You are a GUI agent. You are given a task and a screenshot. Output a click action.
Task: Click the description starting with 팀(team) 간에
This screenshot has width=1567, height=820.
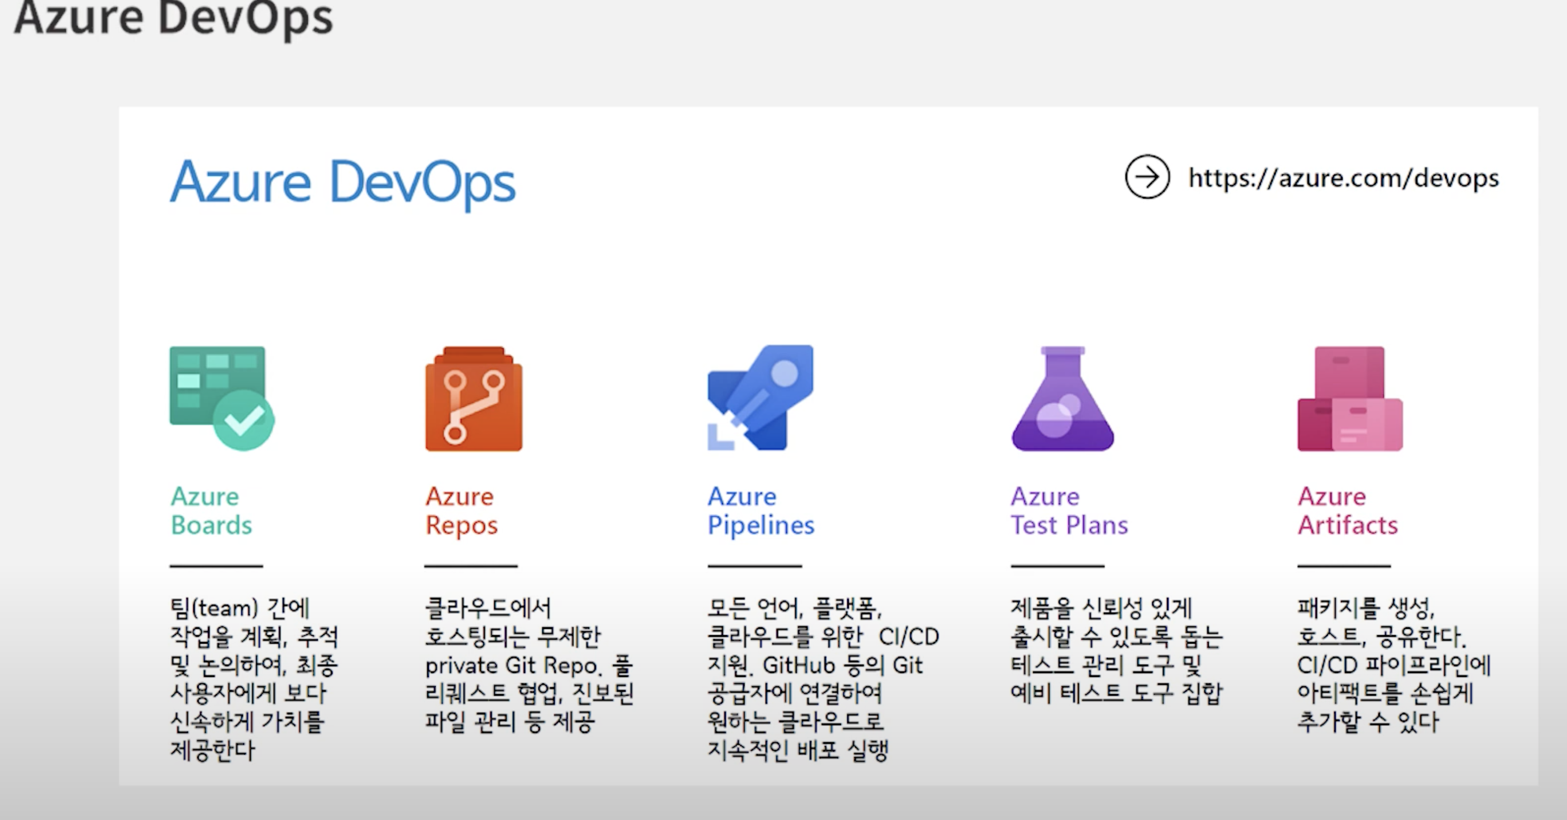click(253, 678)
